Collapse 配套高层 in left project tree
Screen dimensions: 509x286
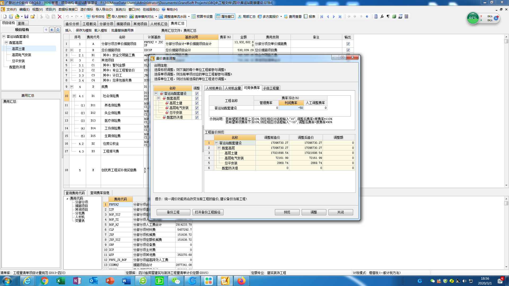tap(6, 43)
